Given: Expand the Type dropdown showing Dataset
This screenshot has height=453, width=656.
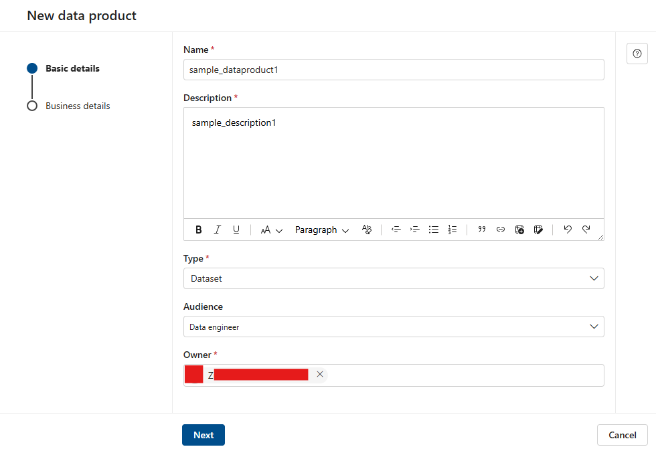Looking at the screenshot, I should (394, 278).
